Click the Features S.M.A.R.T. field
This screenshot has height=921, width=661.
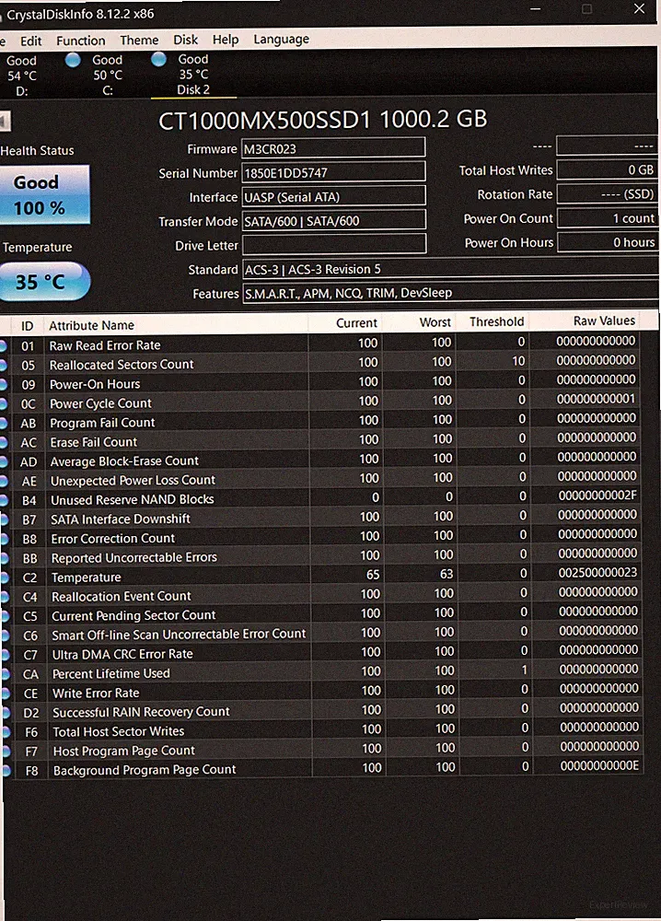click(450, 292)
